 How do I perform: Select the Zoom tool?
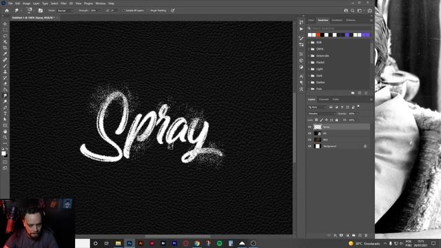tap(5, 137)
